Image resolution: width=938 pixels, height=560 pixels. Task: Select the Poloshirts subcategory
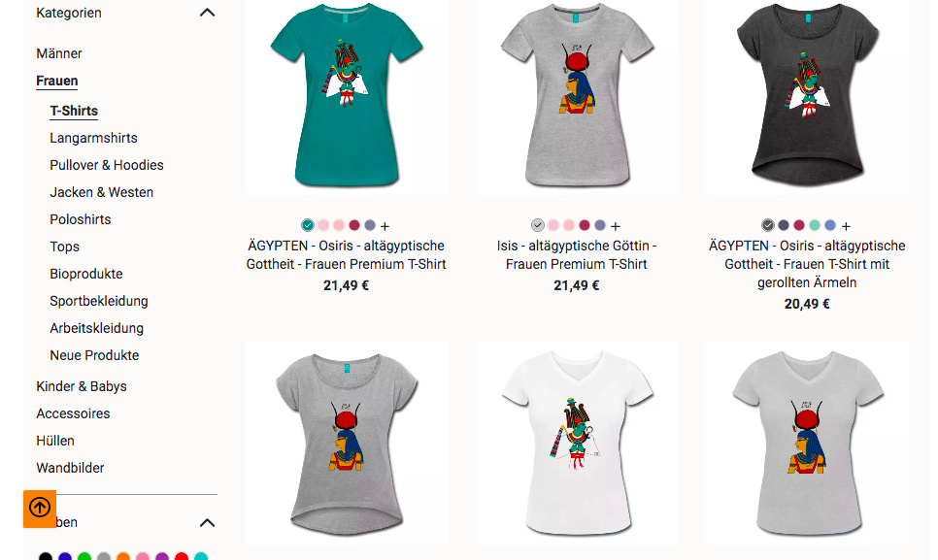(81, 219)
